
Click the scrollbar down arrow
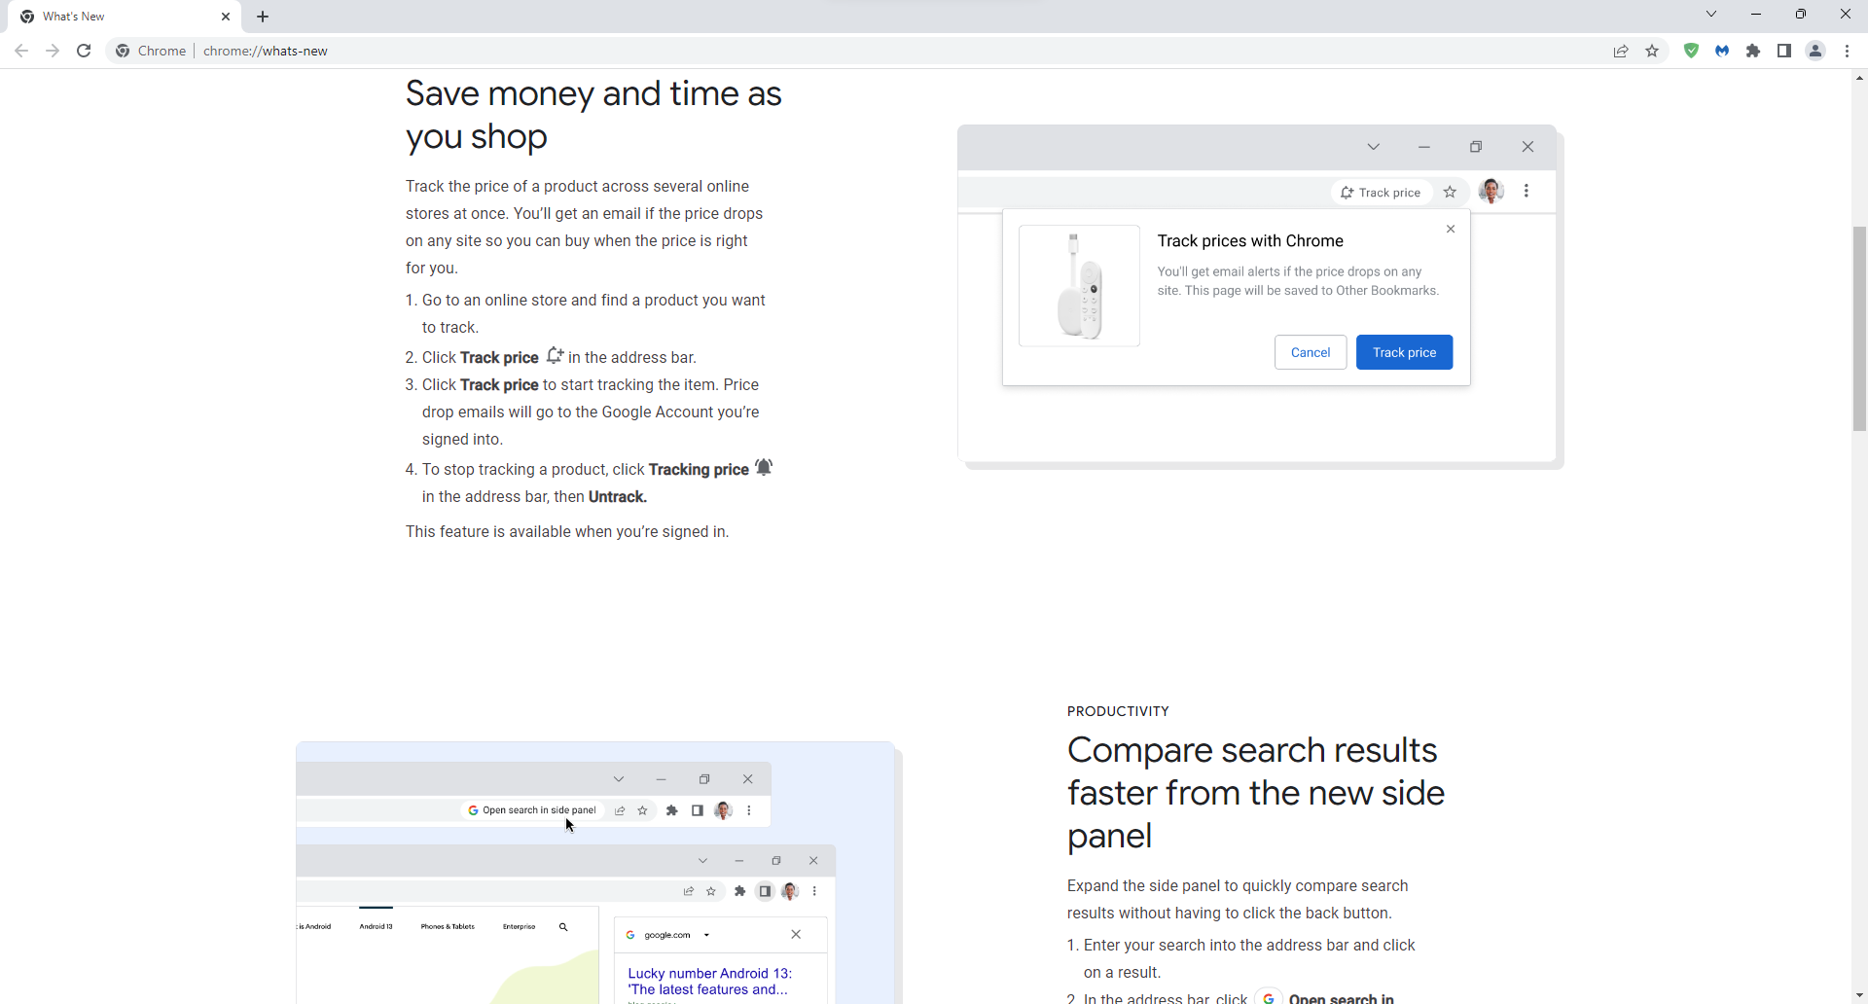1859,996
